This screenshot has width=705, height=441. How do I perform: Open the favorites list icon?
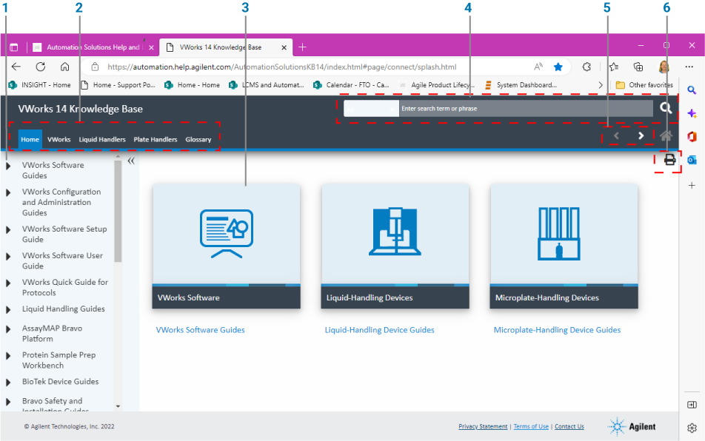[614, 67]
